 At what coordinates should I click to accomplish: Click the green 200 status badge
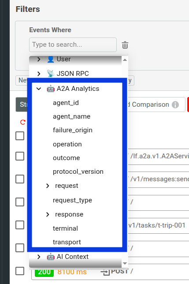pyautogui.click(x=44, y=272)
